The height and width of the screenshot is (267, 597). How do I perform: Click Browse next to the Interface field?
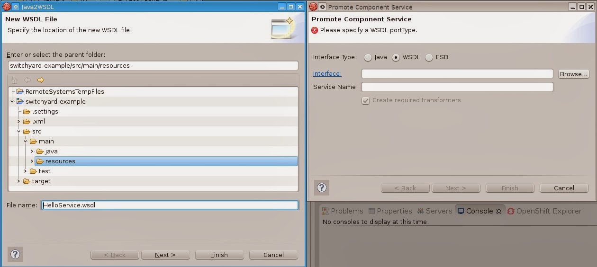click(573, 74)
